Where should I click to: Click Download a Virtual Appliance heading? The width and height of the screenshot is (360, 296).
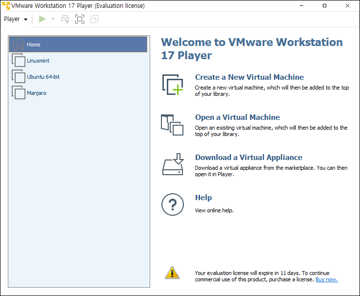(248, 158)
